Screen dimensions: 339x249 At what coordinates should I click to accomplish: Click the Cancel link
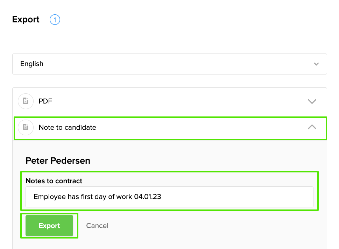click(97, 226)
